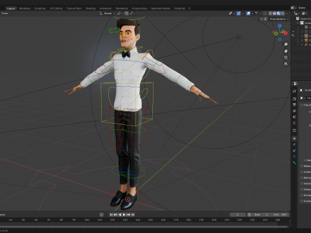
Task: Open the Scene properties tab
Action: tap(294, 117)
